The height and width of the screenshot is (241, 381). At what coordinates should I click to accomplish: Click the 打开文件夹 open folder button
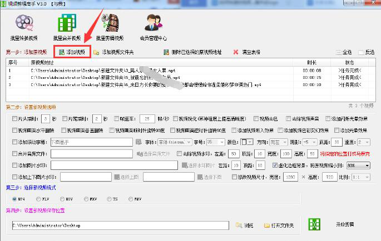pyautogui.click(x=279, y=225)
